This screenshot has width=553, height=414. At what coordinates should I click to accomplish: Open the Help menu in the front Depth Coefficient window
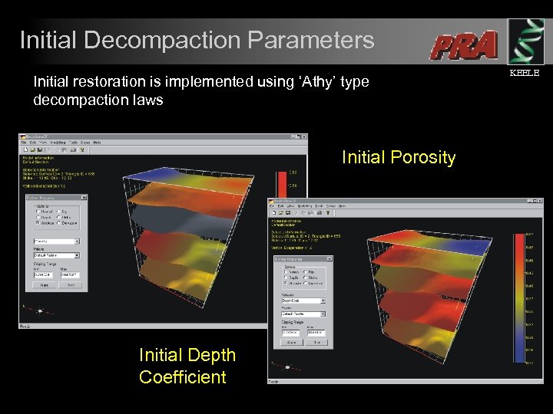342,206
